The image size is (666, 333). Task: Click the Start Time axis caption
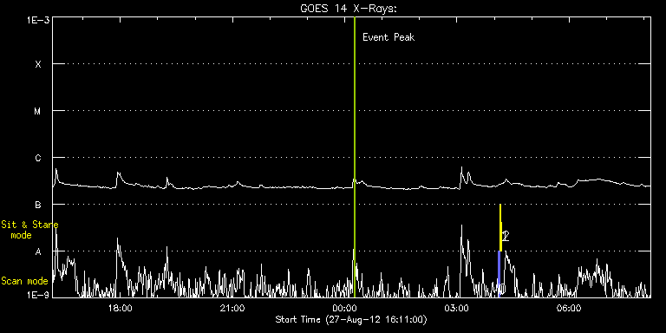click(351, 319)
